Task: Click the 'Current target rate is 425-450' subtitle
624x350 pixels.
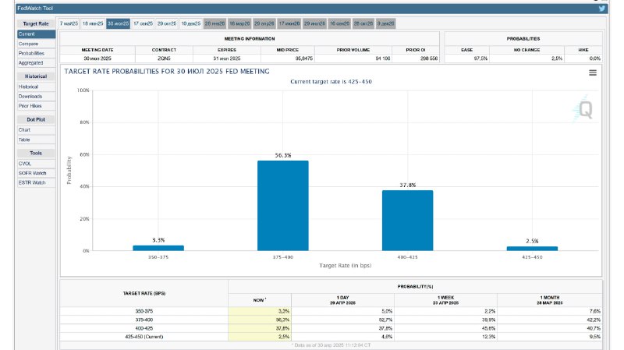Action: click(x=331, y=82)
